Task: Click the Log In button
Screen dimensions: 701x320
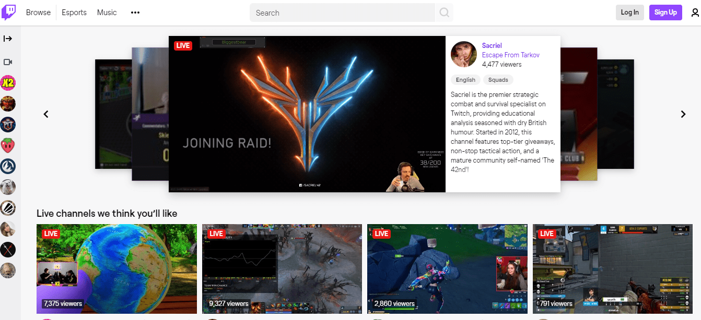Action: (x=629, y=13)
